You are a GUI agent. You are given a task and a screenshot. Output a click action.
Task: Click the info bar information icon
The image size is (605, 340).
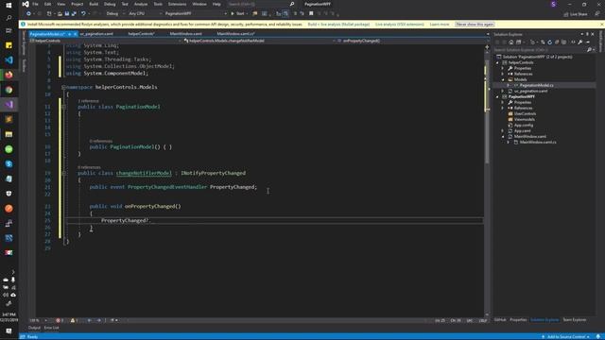[23, 24]
